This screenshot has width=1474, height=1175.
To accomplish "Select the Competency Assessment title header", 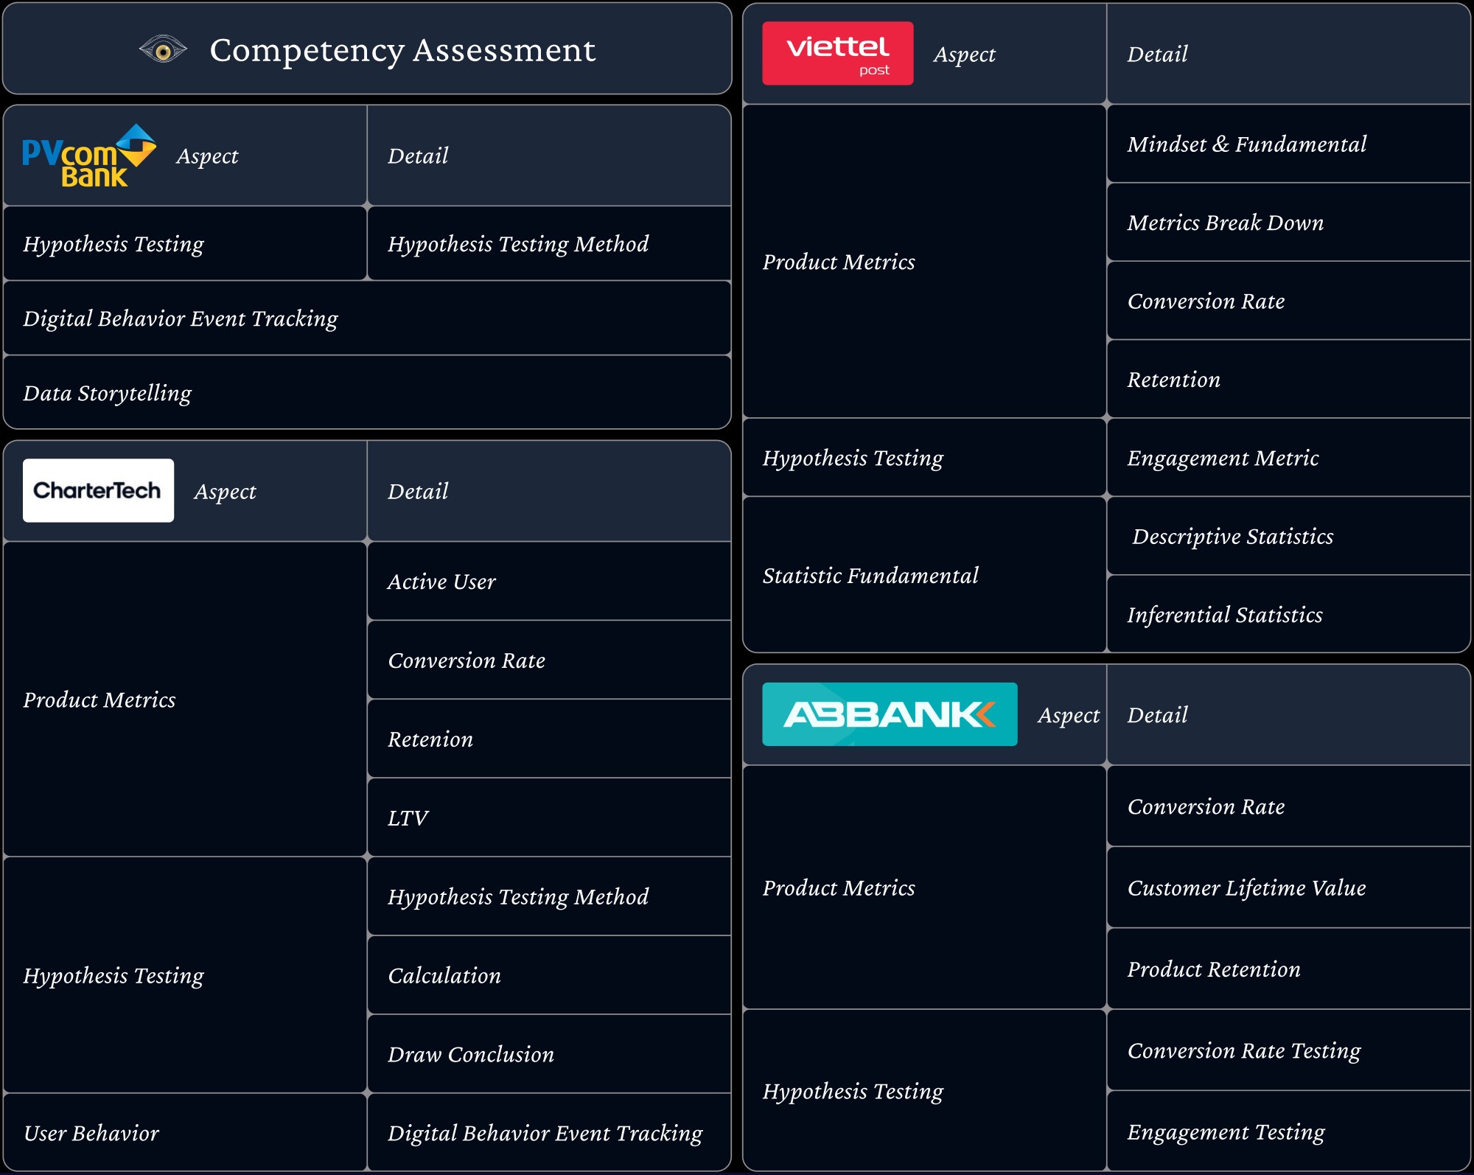I will [x=402, y=50].
